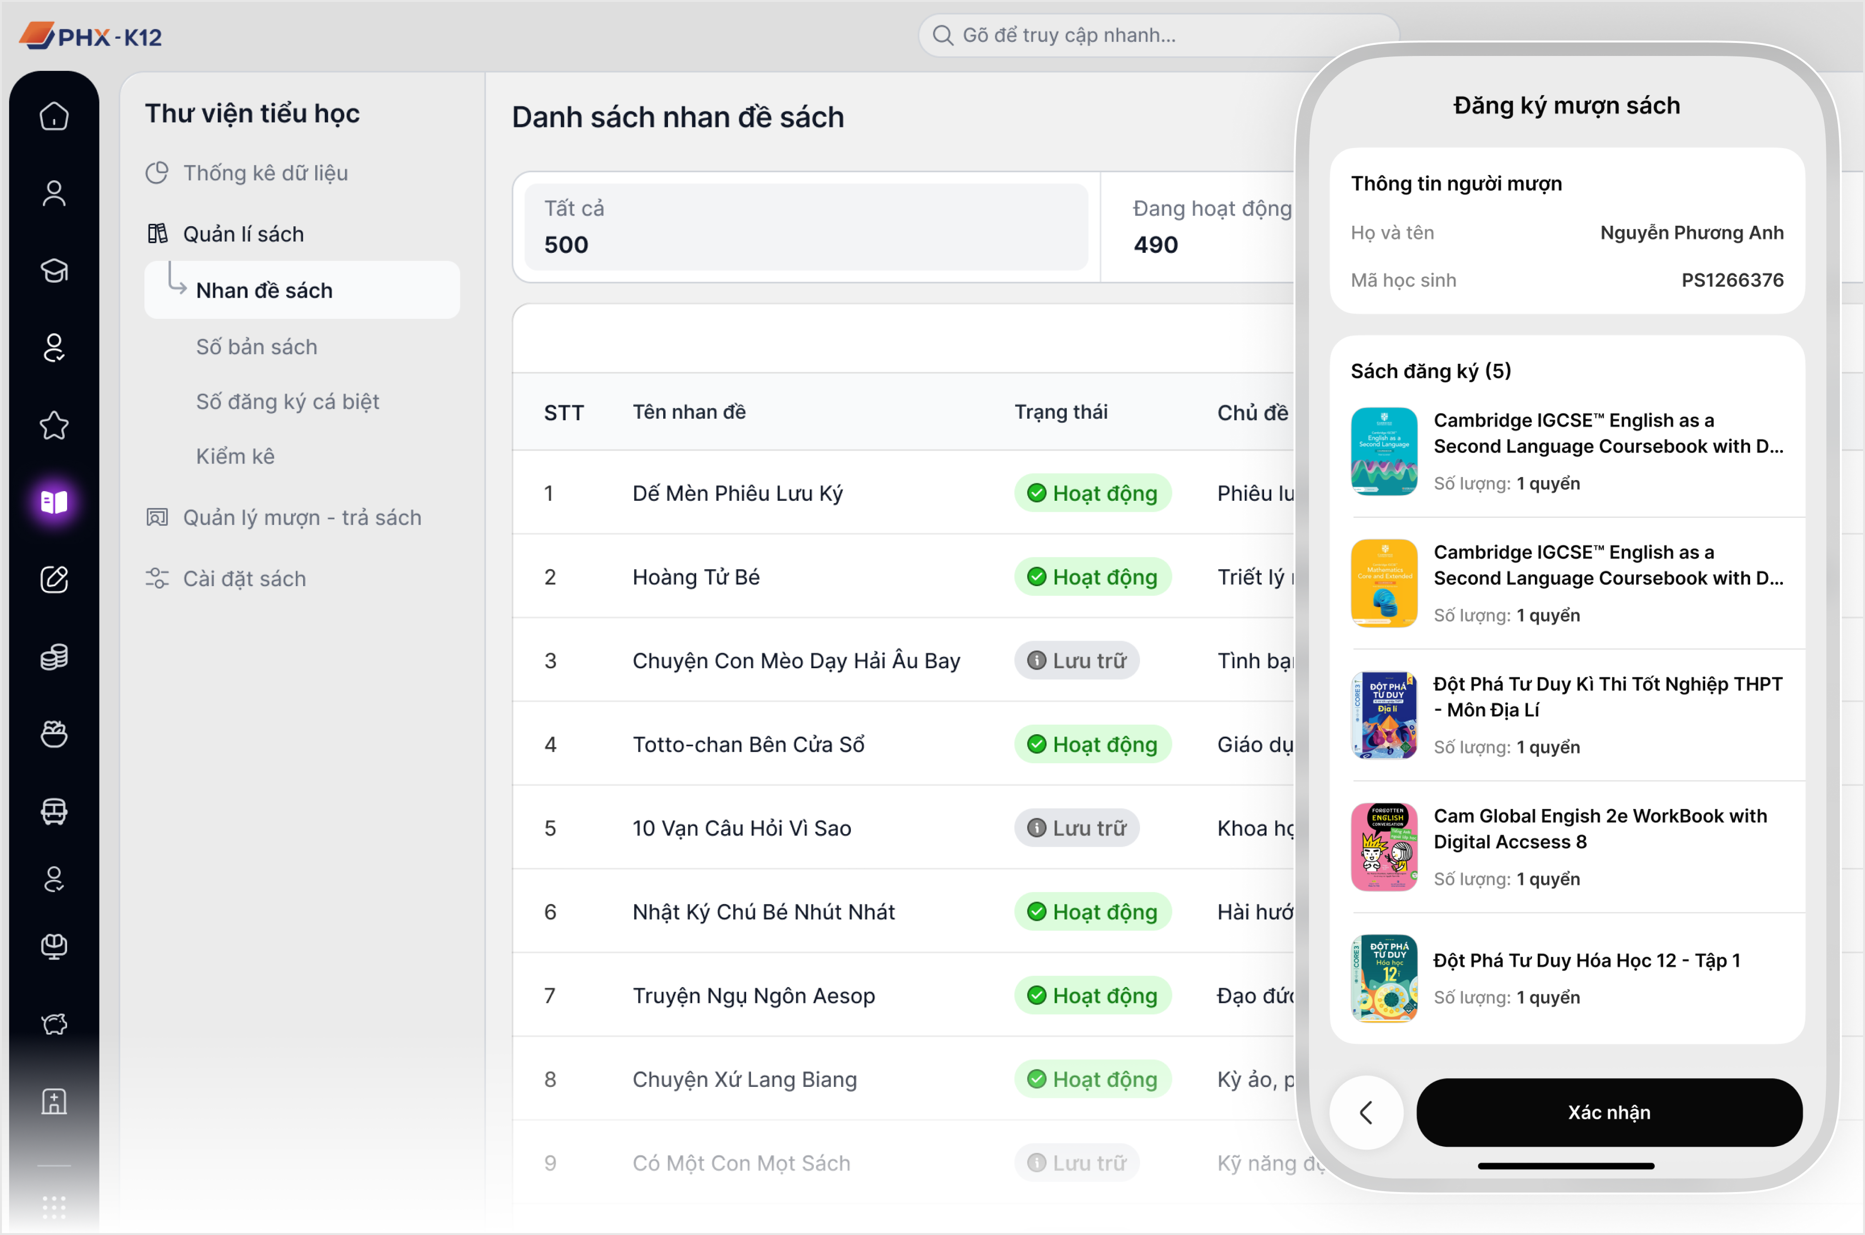This screenshot has height=1235, width=1865.
Task: Open the apps grid dots icon
Action: pyautogui.click(x=54, y=1207)
